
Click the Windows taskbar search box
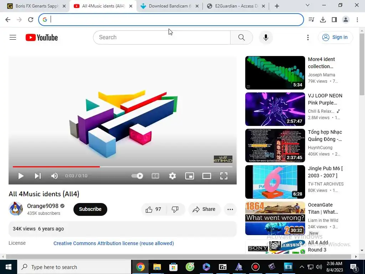click(74, 267)
